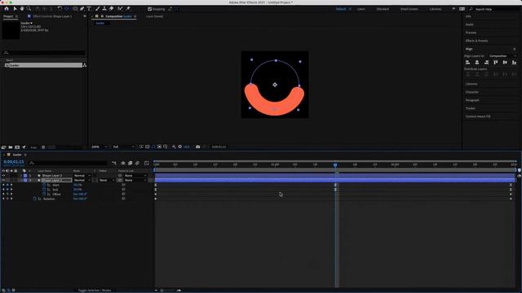This screenshot has height=293, width=522.
Task: Open the Tracker panel
Action: coord(471,108)
